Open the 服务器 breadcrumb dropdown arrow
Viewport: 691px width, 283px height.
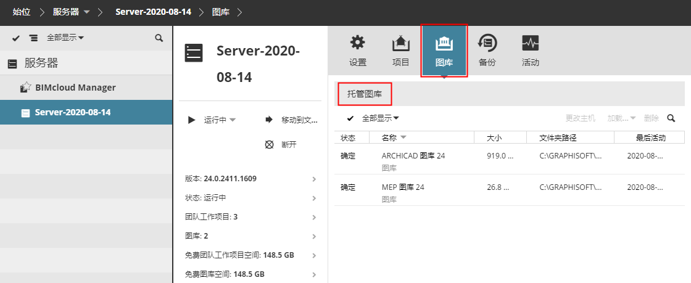click(x=86, y=12)
